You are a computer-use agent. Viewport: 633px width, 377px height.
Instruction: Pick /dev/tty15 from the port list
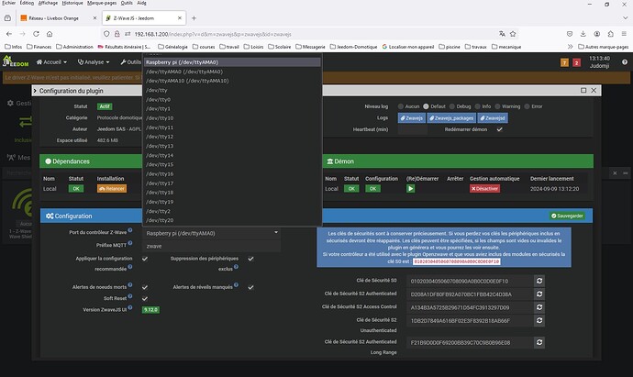click(232, 165)
